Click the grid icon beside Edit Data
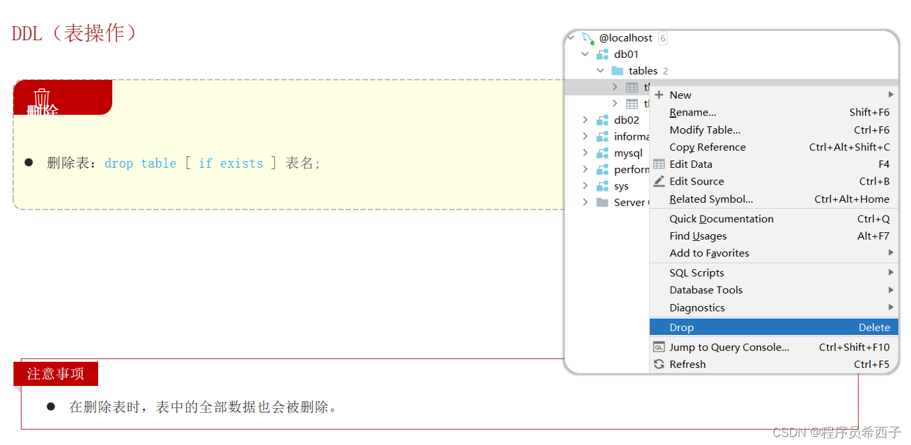This screenshot has width=911, height=445. coord(659,164)
